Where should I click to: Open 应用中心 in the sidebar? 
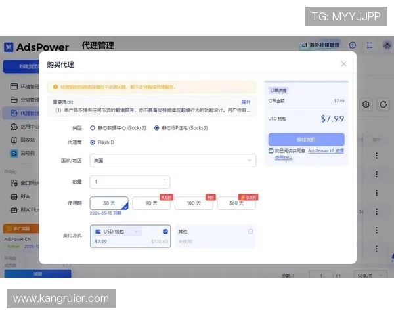click(x=25, y=127)
